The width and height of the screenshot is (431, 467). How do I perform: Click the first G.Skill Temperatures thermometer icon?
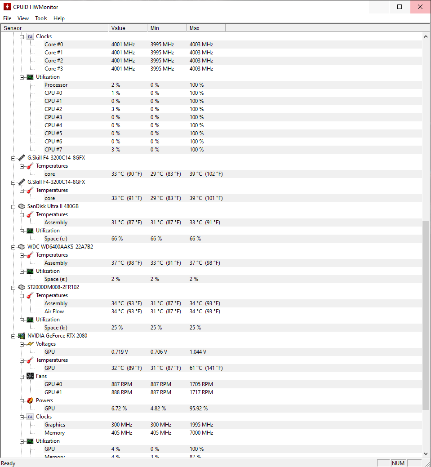[x=30, y=166]
